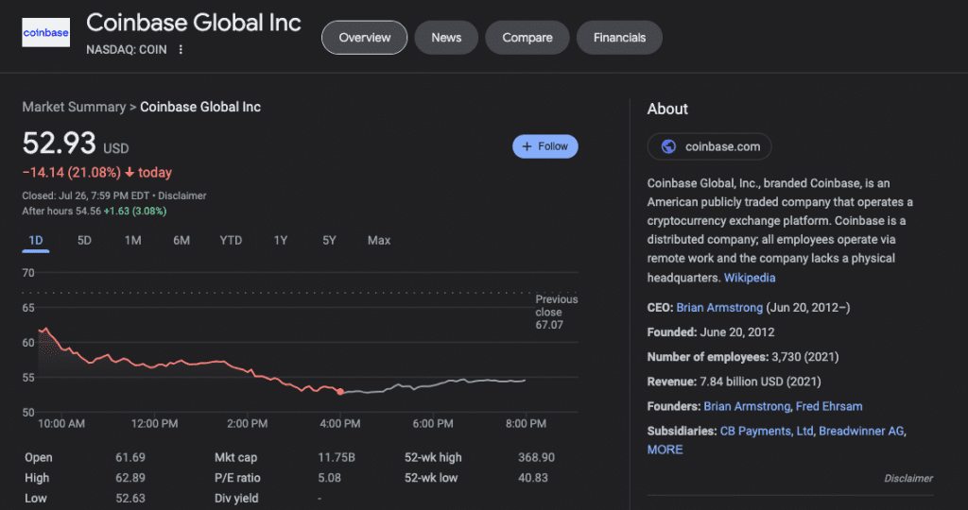Go to the Financials tab
The image size is (968, 510).
point(619,38)
